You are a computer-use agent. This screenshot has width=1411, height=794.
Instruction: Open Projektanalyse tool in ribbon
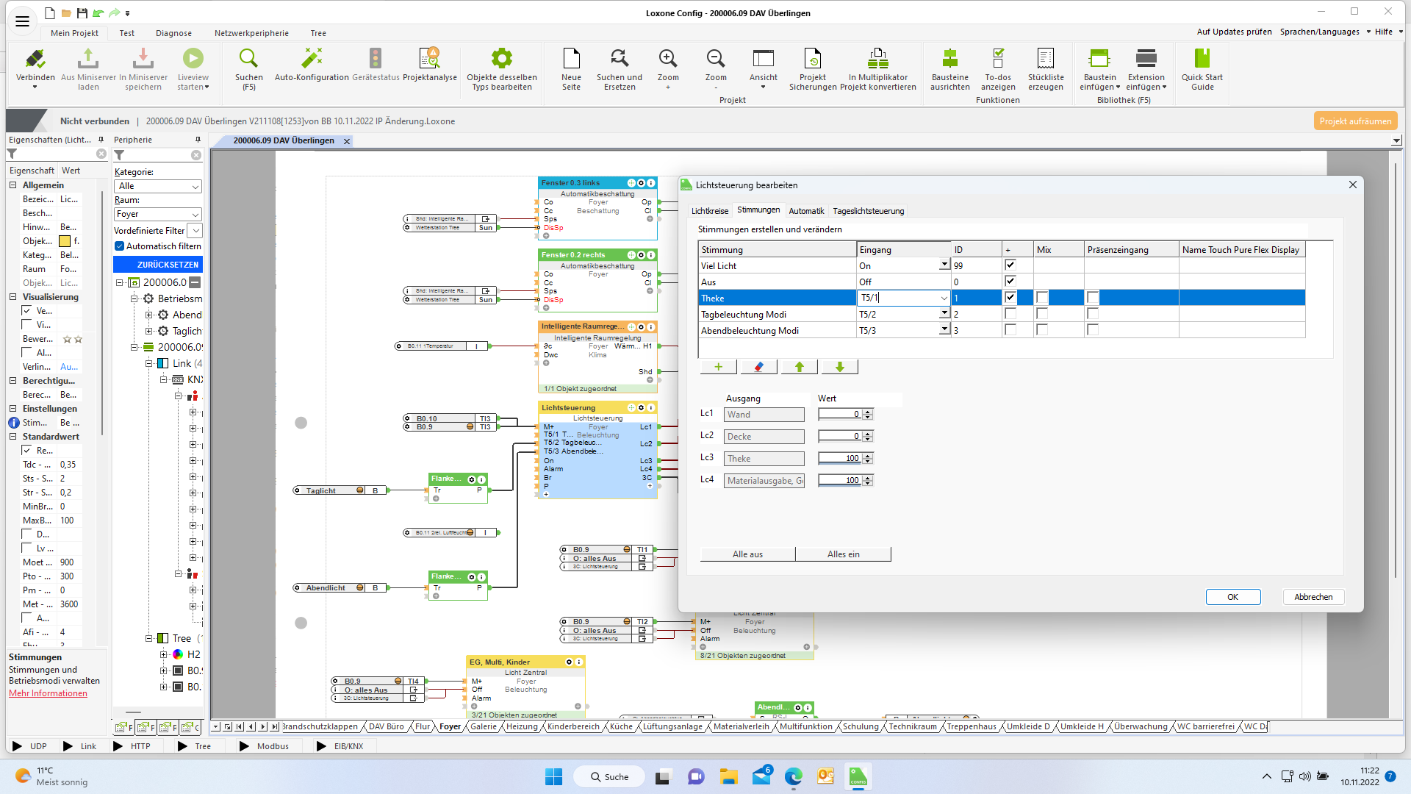(429, 59)
